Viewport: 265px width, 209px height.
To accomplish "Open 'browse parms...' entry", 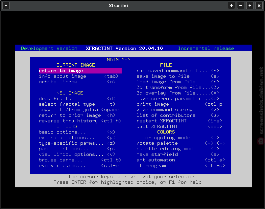I will (x=80, y=160).
